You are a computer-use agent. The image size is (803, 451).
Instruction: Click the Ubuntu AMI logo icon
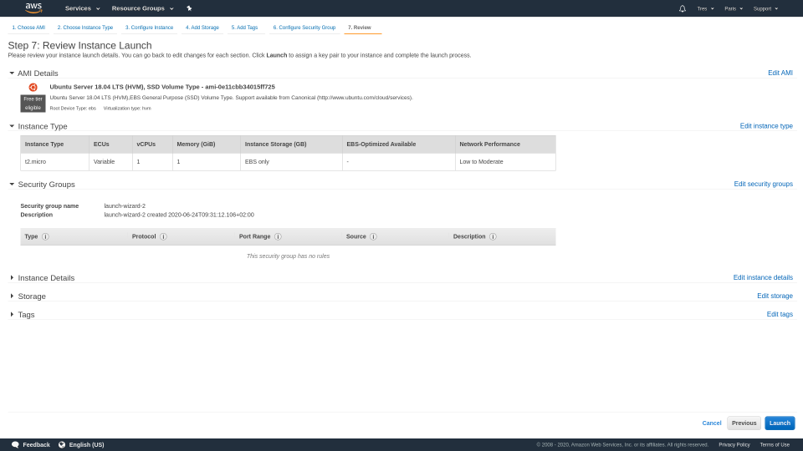click(33, 87)
